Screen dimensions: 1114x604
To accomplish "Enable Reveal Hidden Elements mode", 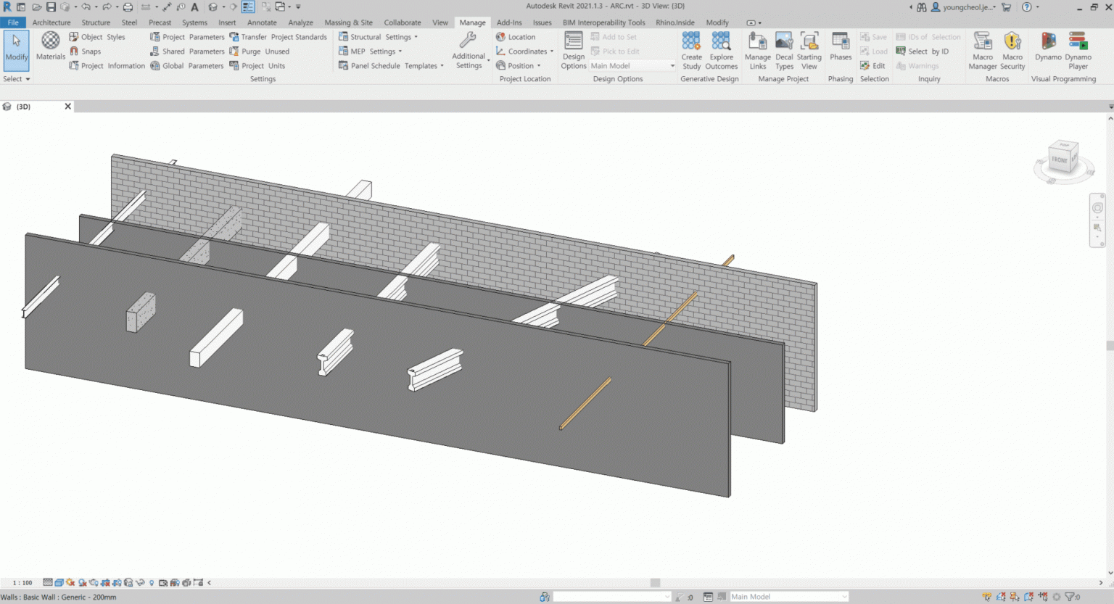I will pos(152,582).
